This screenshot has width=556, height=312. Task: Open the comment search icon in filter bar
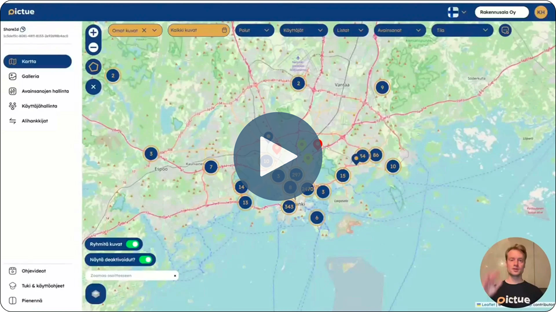[x=505, y=31]
